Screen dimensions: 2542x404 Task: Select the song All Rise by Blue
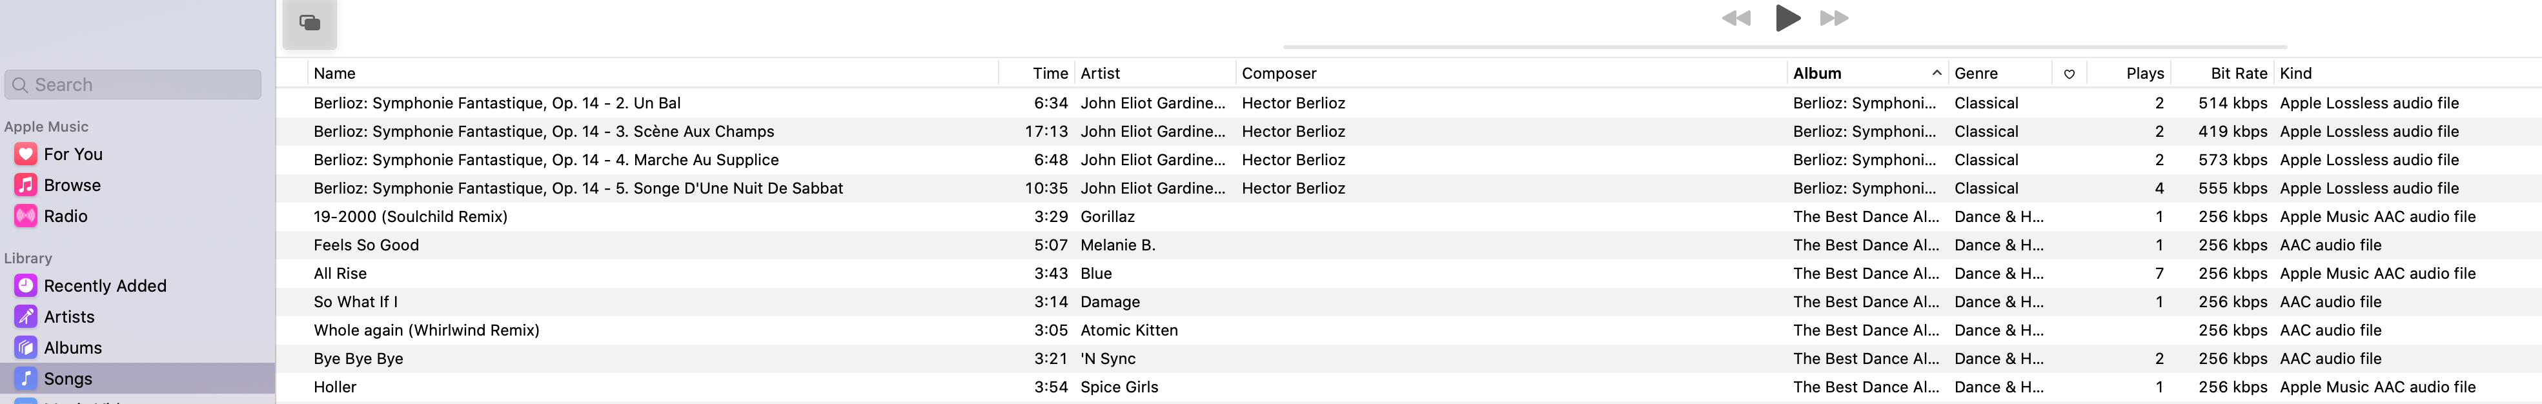click(340, 274)
